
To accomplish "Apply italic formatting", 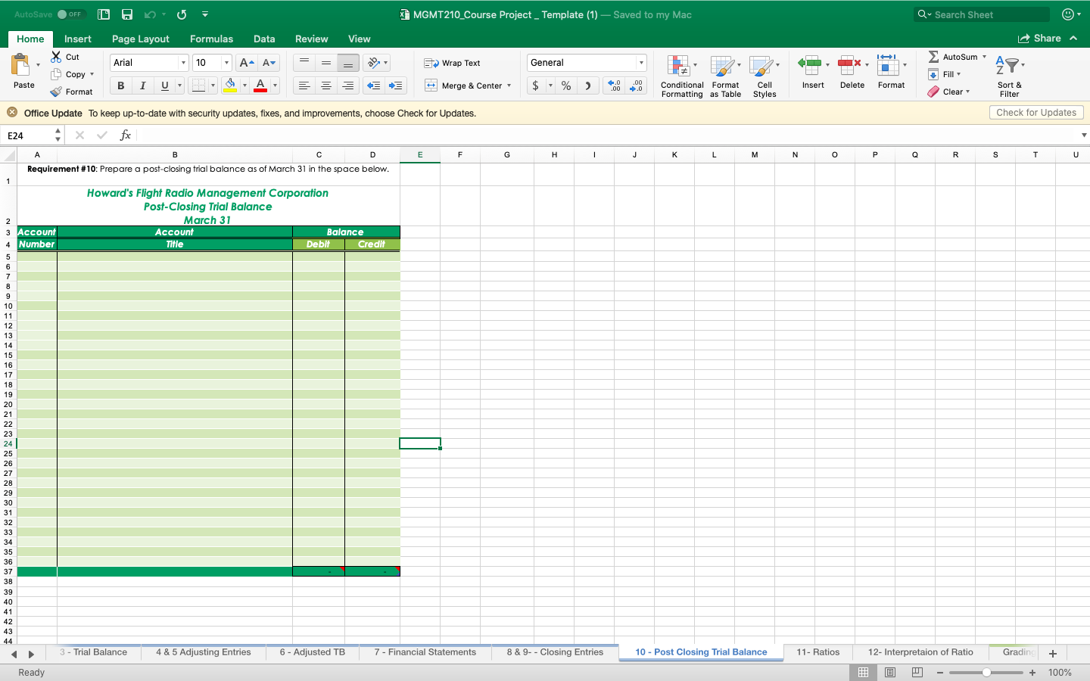I will [142, 86].
